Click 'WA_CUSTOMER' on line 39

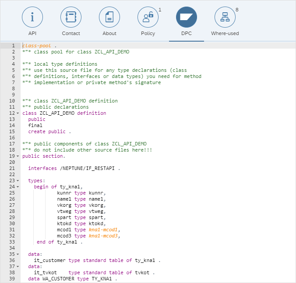[x=59, y=279]
